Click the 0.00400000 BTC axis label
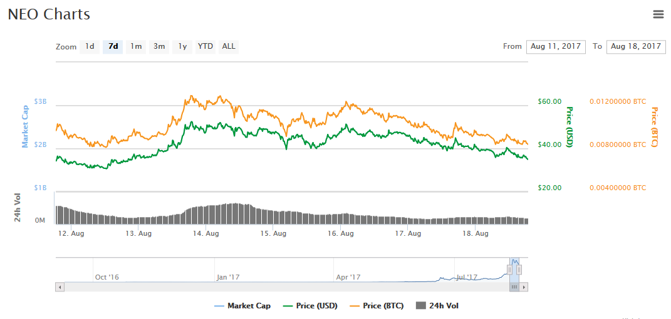 [618, 188]
